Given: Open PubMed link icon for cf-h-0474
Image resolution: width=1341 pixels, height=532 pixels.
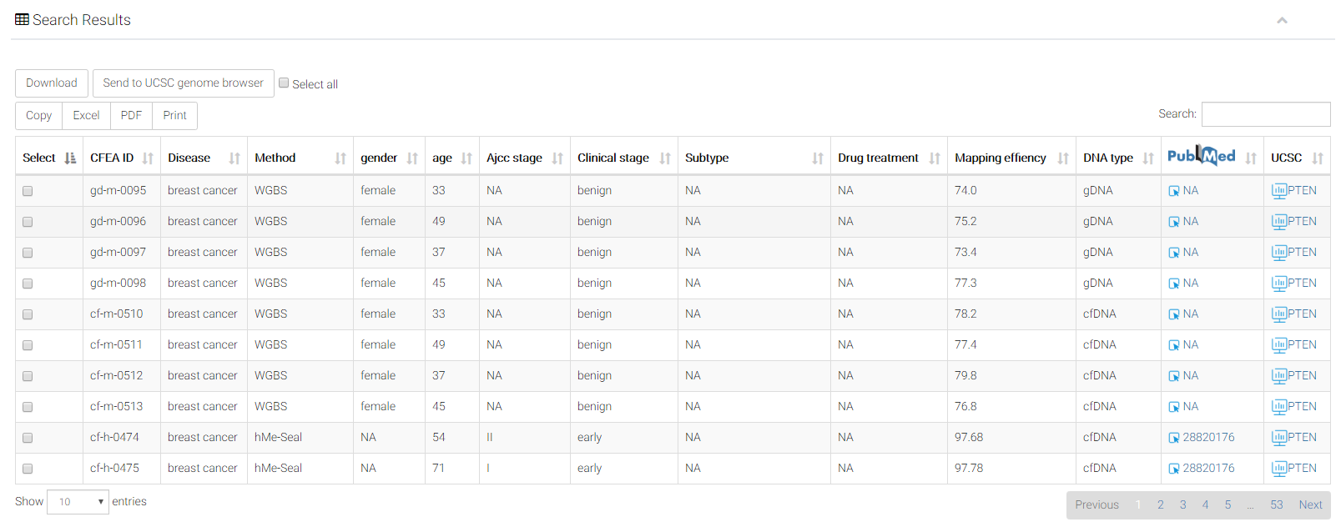Looking at the screenshot, I should tap(1174, 438).
